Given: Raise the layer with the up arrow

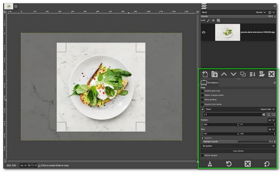Looking at the screenshot, I should click(x=224, y=74).
